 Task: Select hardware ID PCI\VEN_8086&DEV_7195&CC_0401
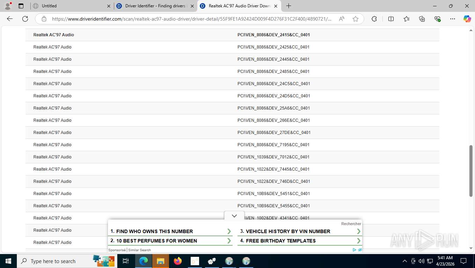273,145
